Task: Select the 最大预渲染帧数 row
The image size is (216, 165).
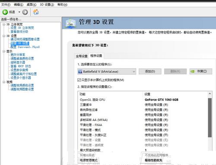Action: pyautogui.click(x=143, y=150)
